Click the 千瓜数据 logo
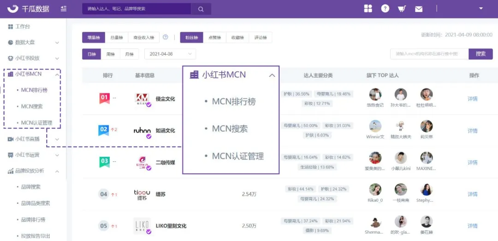The width and height of the screenshot is (498, 241). click(29, 9)
